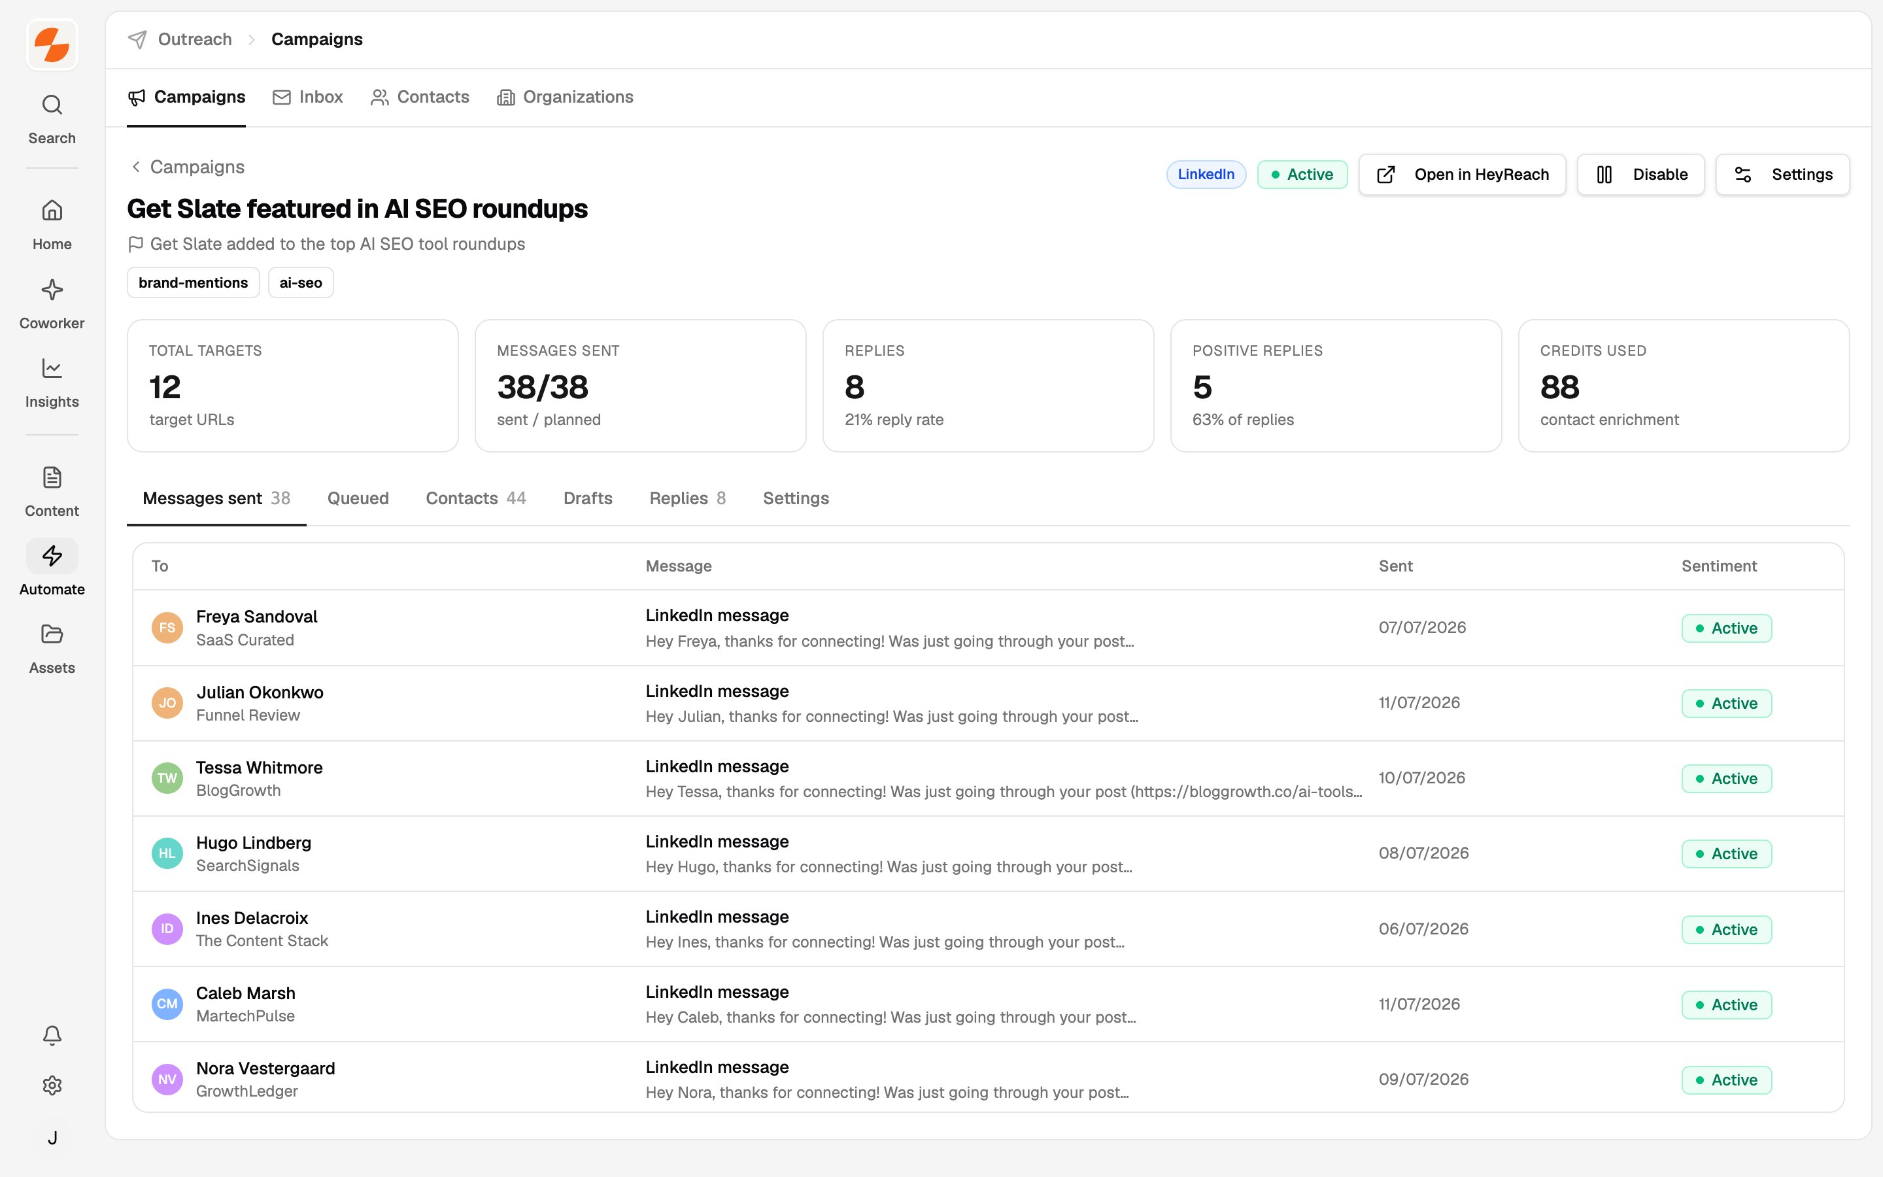Open notifications bell icon
Image resolution: width=1883 pixels, height=1177 pixels.
(52, 1034)
